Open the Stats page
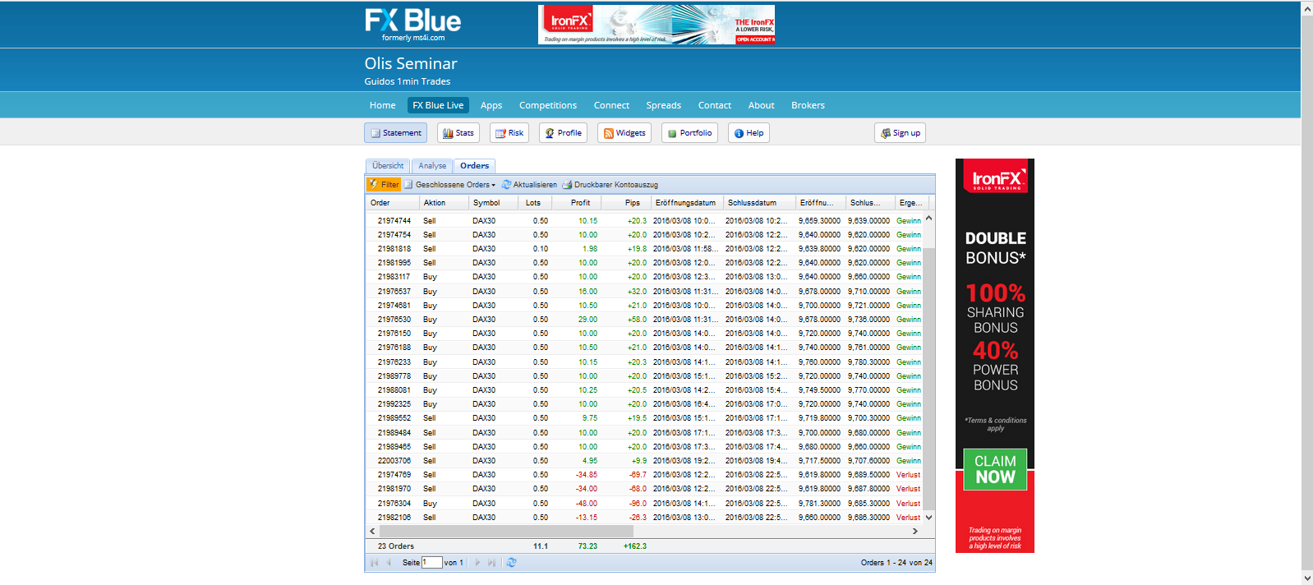1313x585 pixels. pos(458,133)
